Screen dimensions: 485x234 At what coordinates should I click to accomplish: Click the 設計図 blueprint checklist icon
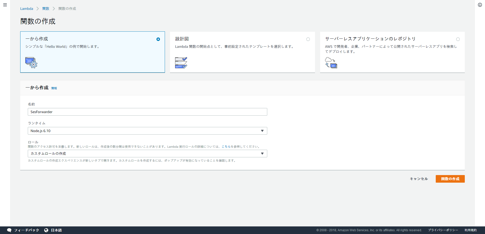[x=181, y=63]
